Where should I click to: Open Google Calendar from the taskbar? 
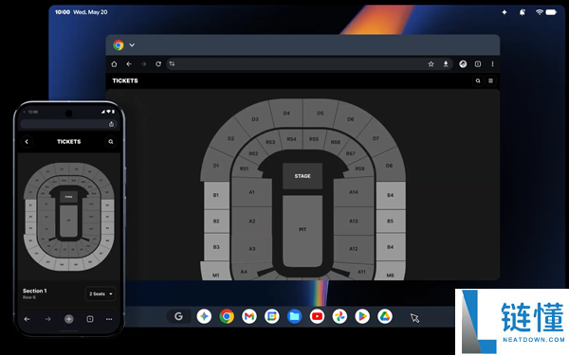272,316
